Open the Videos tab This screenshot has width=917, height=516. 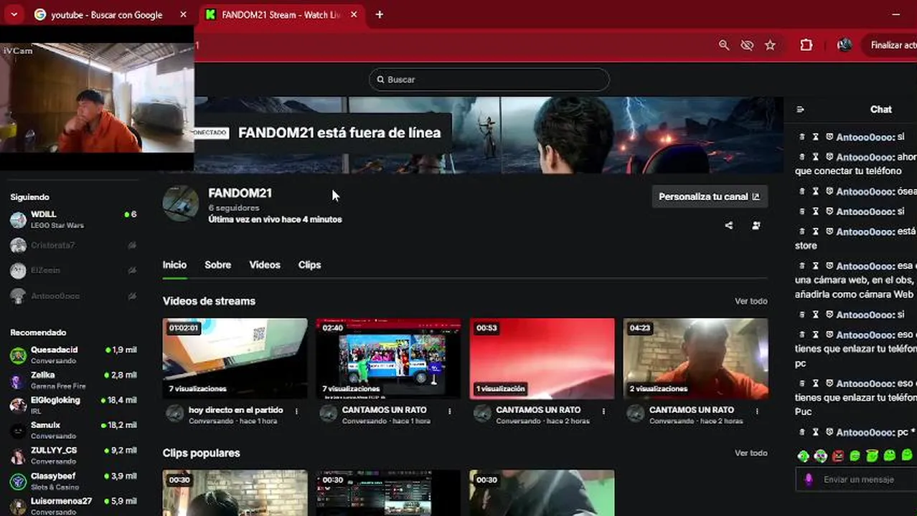tap(265, 264)
